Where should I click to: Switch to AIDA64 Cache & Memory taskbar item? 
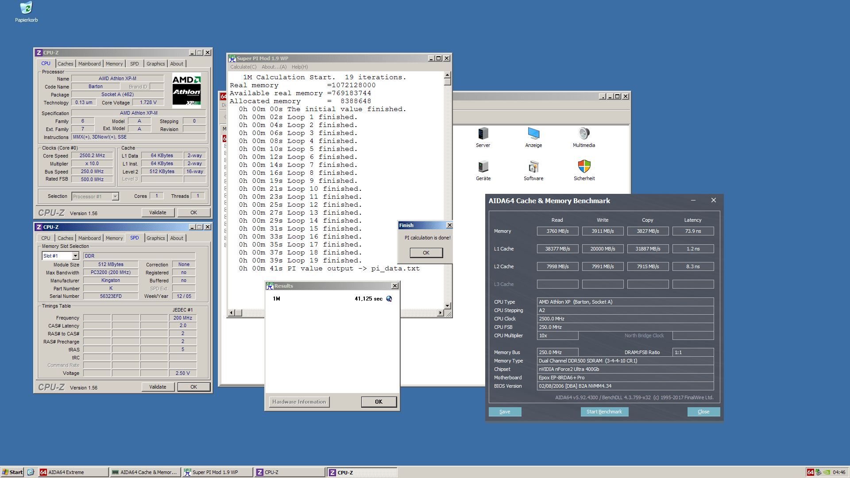pyautogui.click(x=145, y=472)
